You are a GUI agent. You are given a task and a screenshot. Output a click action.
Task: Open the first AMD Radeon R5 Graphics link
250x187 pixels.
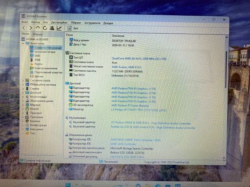(x=134, y=89)
